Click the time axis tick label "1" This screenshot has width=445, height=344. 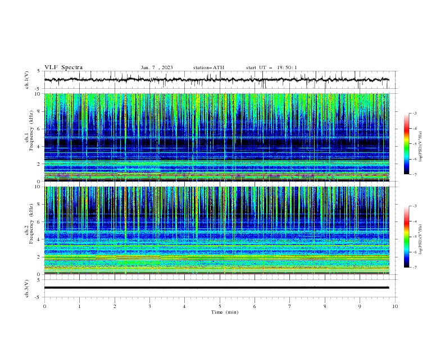pyautogui.click(x=79, y=306)
